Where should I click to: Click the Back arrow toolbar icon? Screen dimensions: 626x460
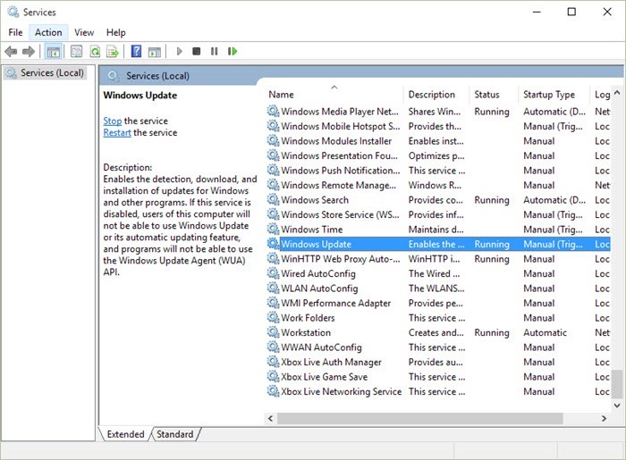[x=11, y=52]
